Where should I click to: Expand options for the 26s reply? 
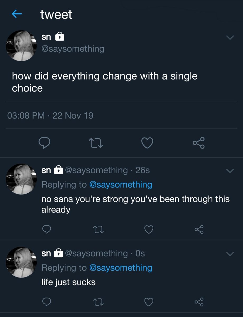coord(230,171)
